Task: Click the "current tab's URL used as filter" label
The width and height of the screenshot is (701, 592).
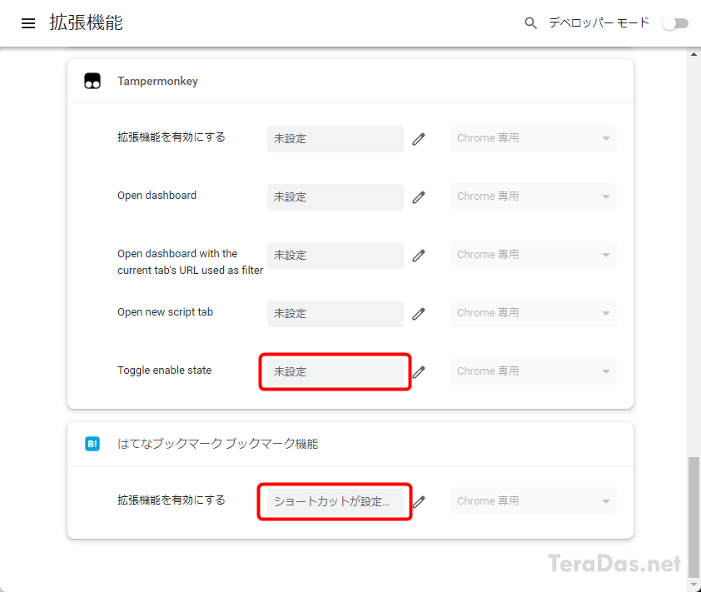Action: (x=191, y=271)
